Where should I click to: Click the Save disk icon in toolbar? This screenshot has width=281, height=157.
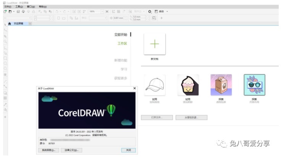(18, 11)
